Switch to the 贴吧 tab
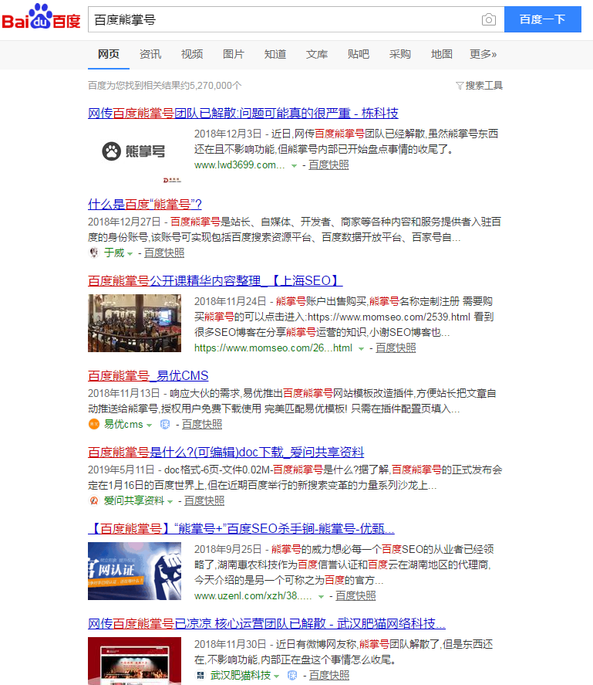 point(359,54)
